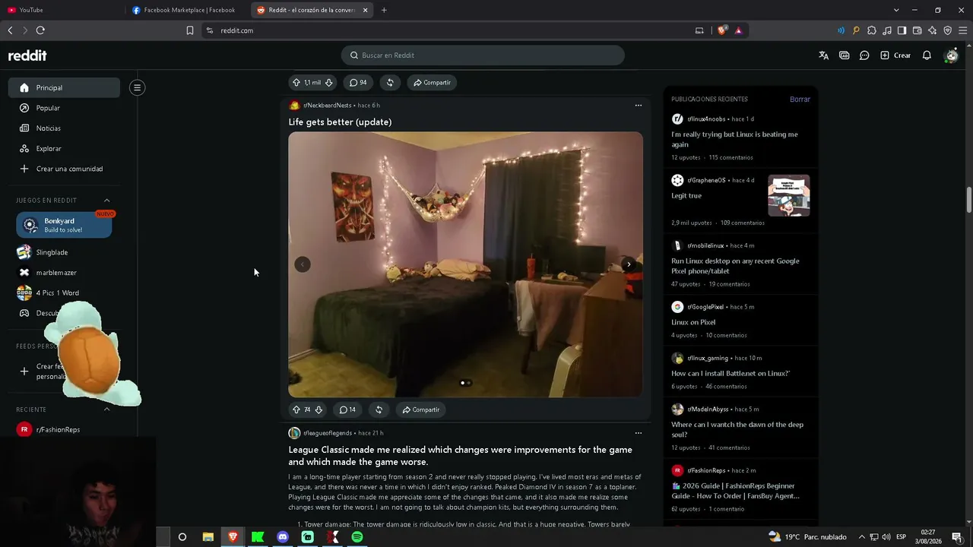
Task: Open Brave Wallet icon
Action: 918,30
